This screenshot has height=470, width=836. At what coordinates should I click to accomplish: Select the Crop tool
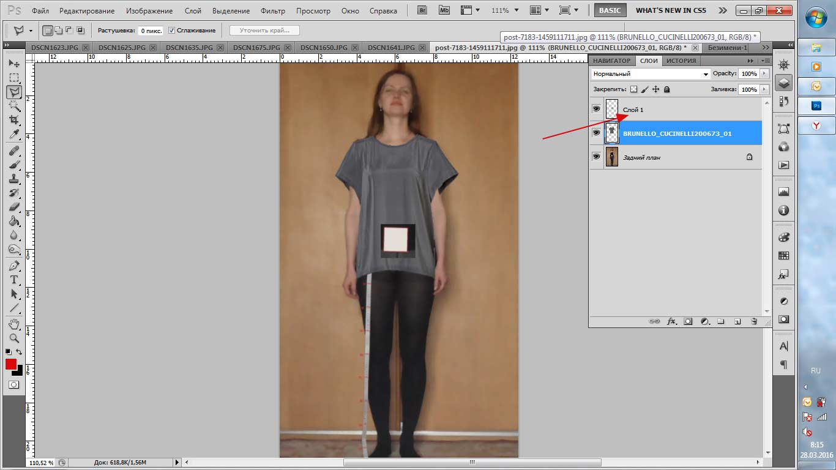coord(13,120)
